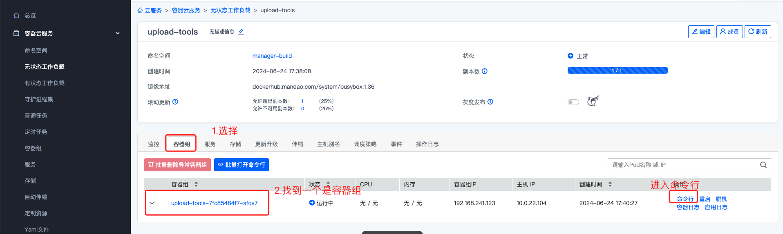The width and height of the screenshot is (783, 234).
Task: Open 自动伸缩 in the sidebar
Action: point(36,197)
